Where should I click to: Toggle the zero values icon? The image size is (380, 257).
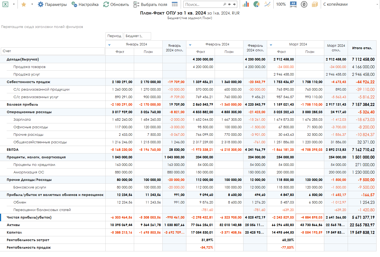(304, 4)
